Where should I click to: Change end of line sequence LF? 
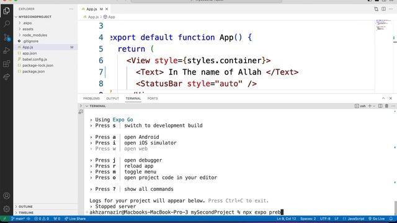[x=336, y=219]
